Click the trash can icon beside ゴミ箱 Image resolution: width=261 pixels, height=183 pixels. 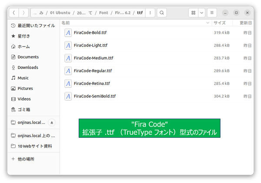[13, 110]
